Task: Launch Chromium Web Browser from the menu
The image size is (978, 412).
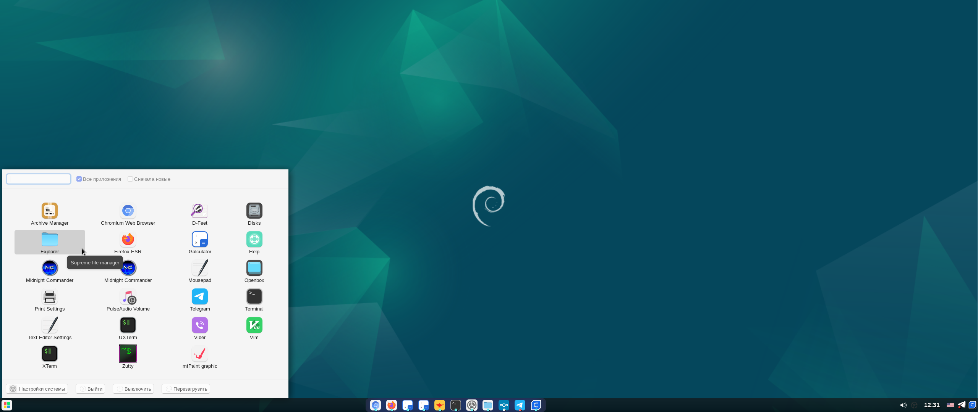Action: click(128, 211)
